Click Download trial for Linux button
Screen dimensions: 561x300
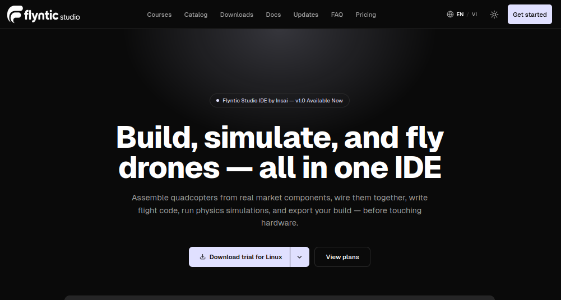click(x=239, y=257)
